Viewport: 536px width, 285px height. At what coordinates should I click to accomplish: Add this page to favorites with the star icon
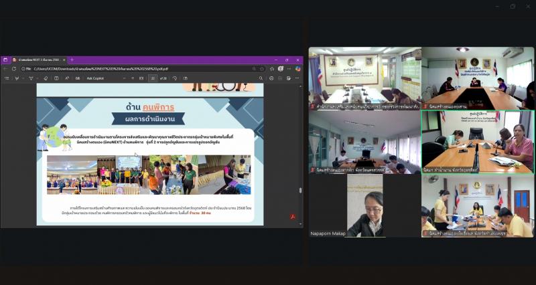coord(262,69)
